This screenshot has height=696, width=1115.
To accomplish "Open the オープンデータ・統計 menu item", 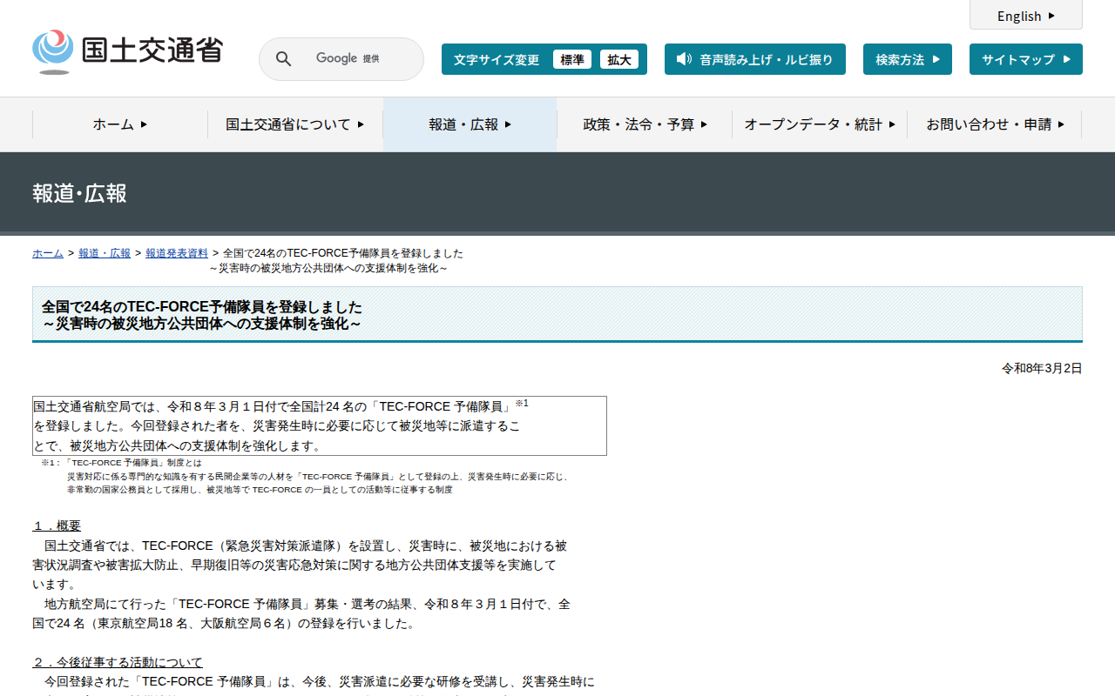I will (819, 124).
